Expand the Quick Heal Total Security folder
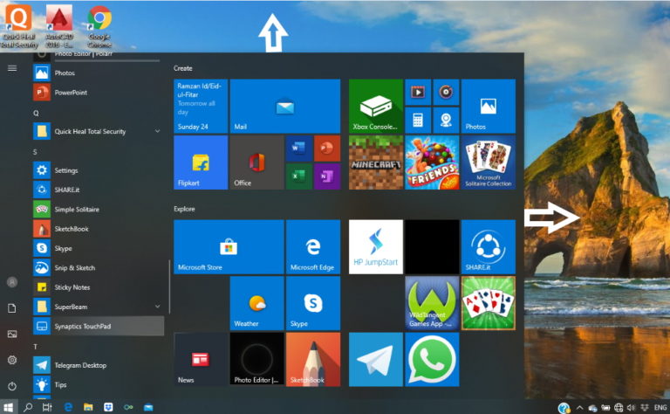 tap(98, 131)
